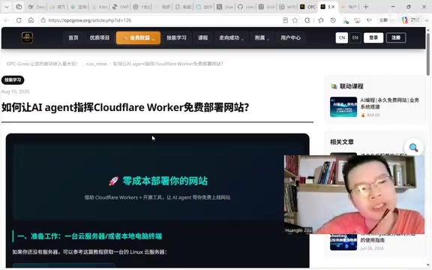The height and width of the screenshot is (270, 432).
Task: Click the 相关文章 sidebar heading
Action: tap(342, 142)
